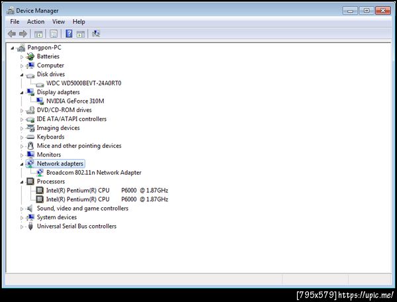Screen dimensions: 397x302
Task: Click the blue Help question mark icon
Action: 69,34
